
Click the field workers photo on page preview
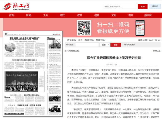click(55, 99)
